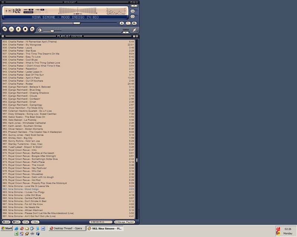Image resolution: width=297 pixels, height=237 pixels.
Task: Click the song seek bar handle
Action: pos(76,23)
